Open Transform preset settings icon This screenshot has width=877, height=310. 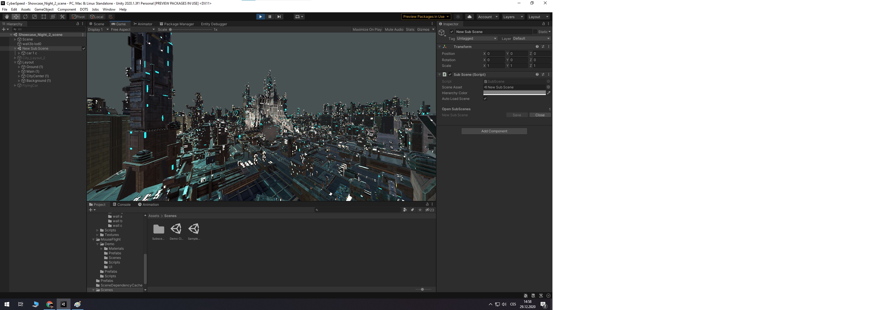(x=543, y=46)
